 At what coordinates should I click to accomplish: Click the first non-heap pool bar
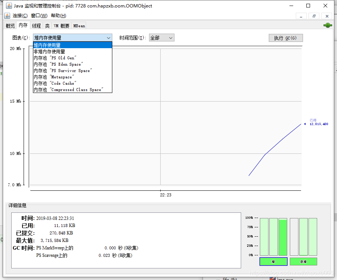[x=294, y=237]
